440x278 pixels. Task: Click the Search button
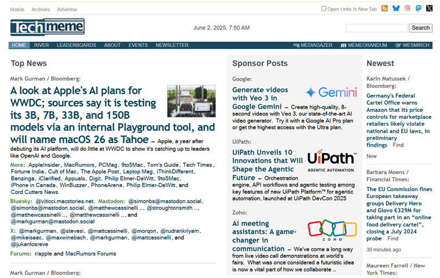click(x=420, y=28)
